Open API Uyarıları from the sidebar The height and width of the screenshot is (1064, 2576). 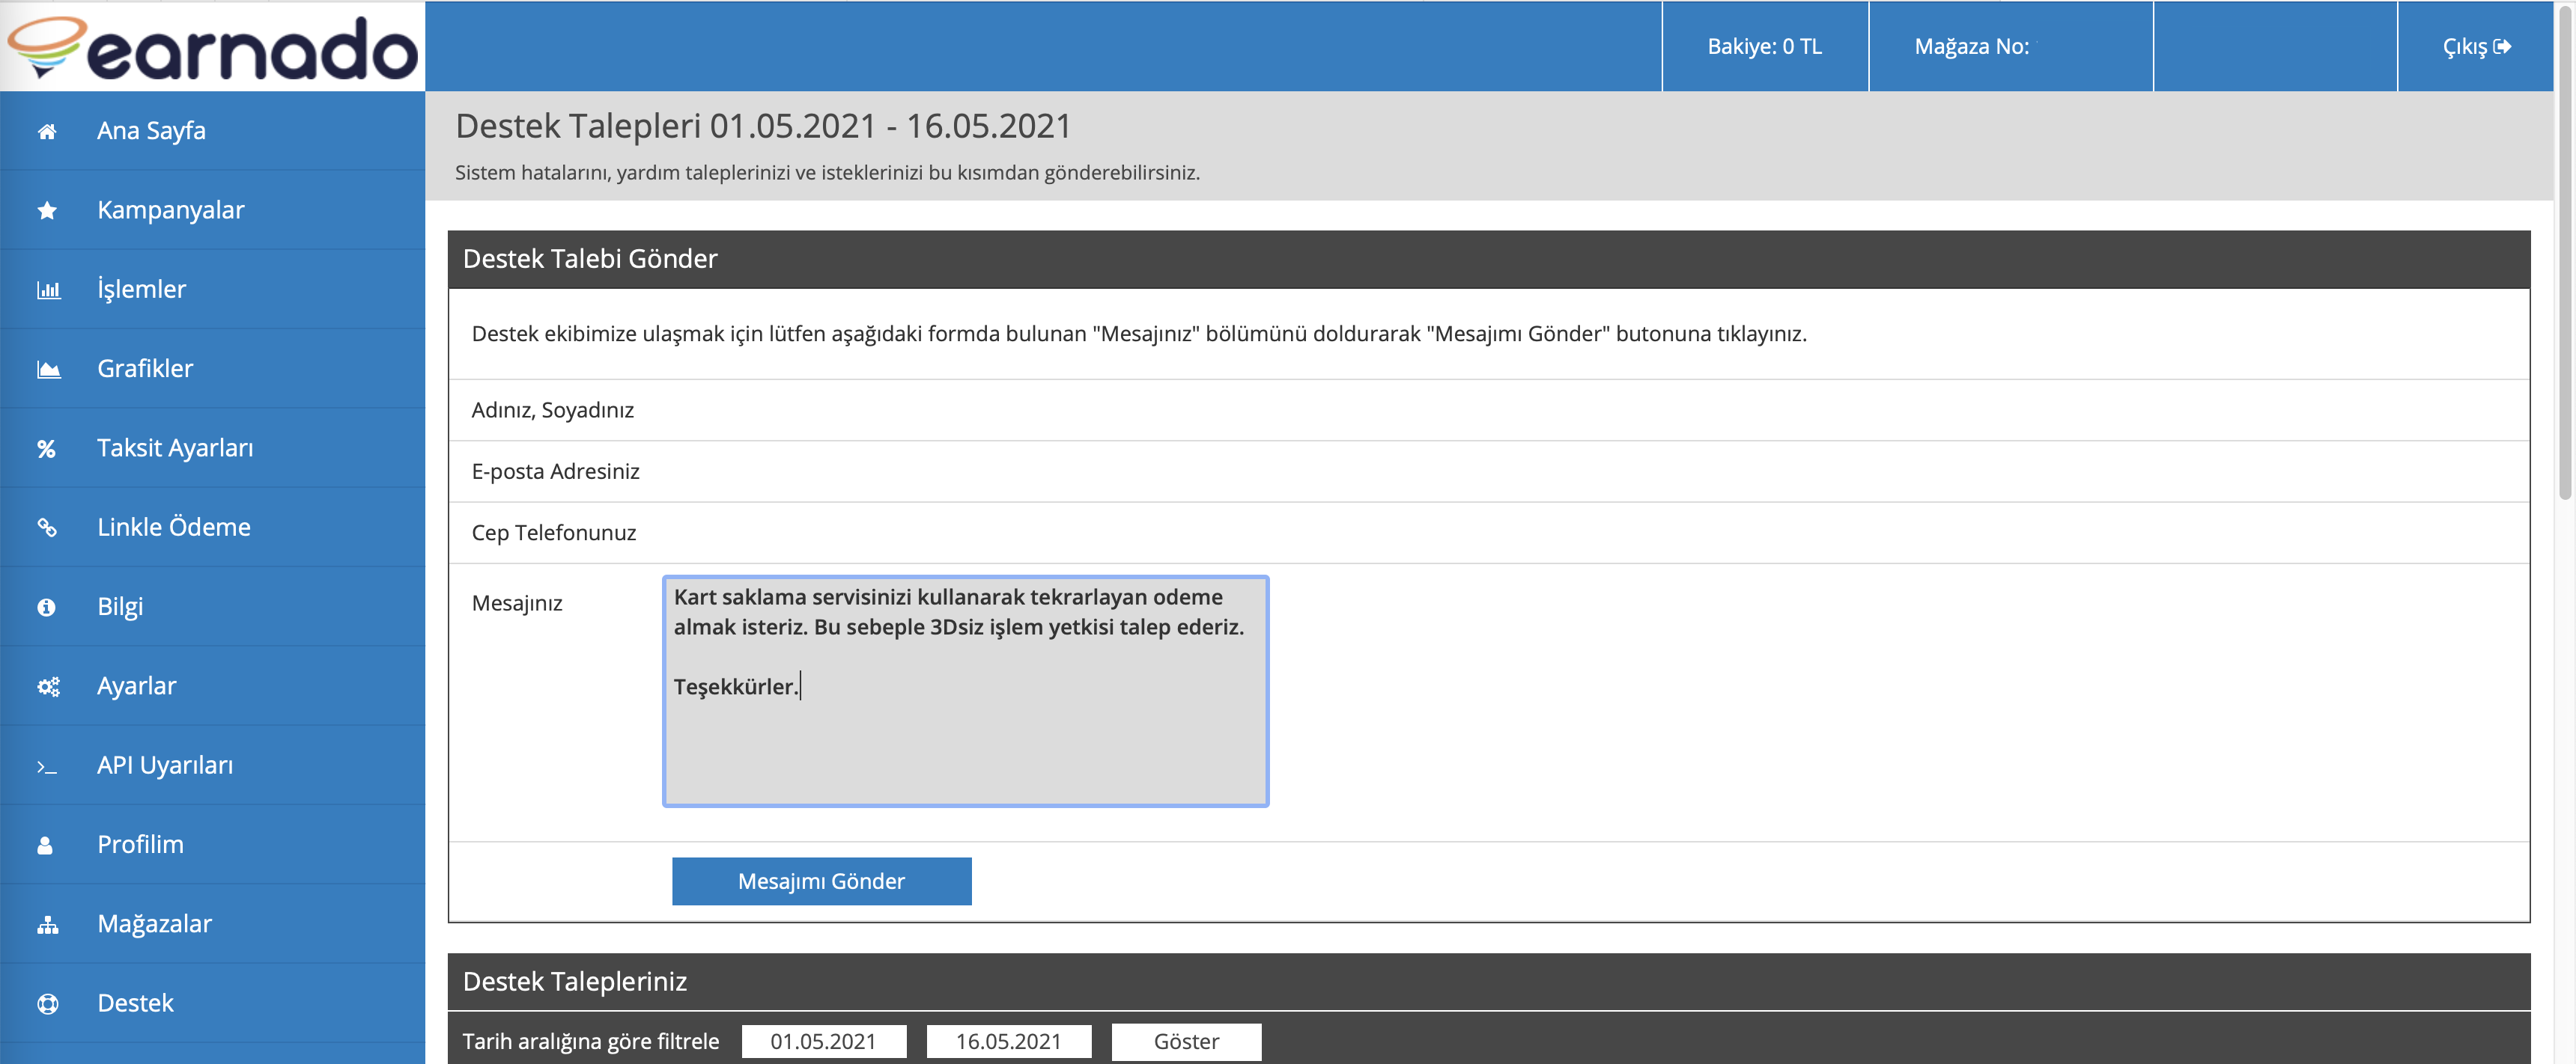212,765
